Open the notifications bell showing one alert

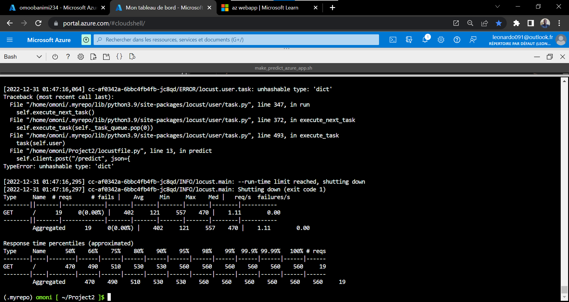tap(425, 39)
